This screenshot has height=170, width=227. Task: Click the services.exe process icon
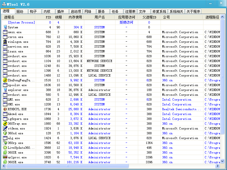tap(5, 46)
